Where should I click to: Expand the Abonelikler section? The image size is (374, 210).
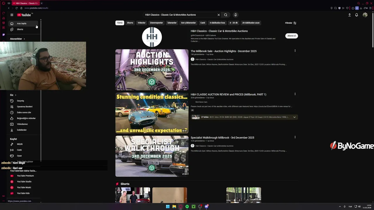pos(18,39)
